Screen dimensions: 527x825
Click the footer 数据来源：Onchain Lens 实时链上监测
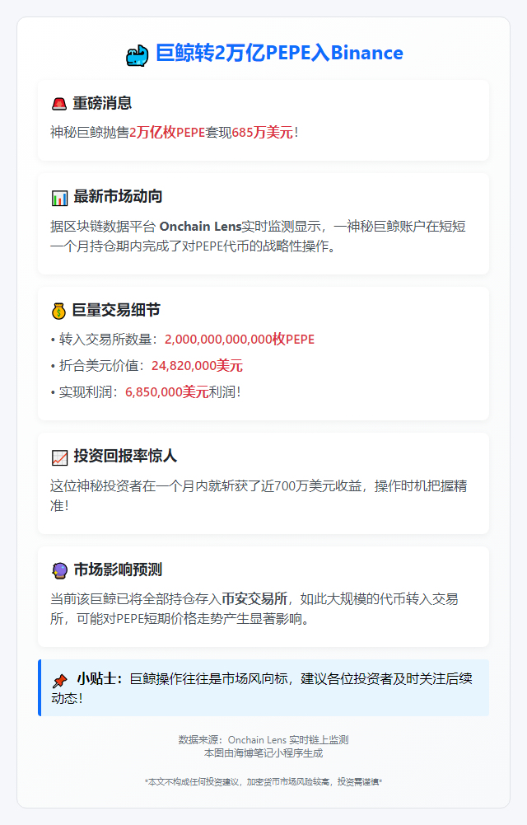[x=263, y=740]
